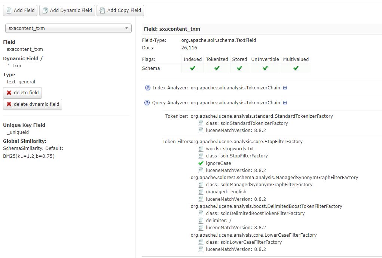Click document icon beside class: solr.StopFilterFactory
382x258 pixels.
point(201,156)
